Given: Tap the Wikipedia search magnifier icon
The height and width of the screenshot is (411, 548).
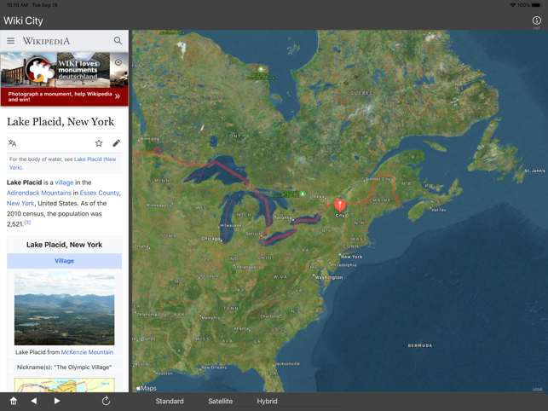Looking at the screenshot, I should pos(118,41).
